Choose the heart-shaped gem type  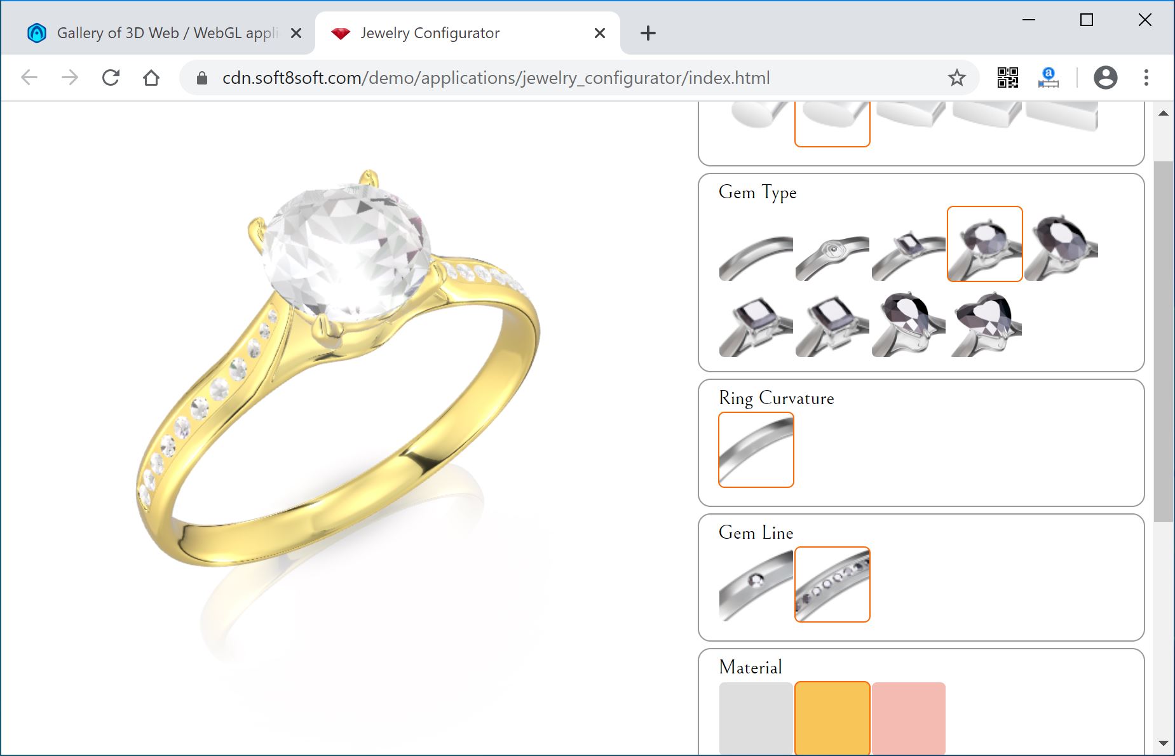[985, 320]
